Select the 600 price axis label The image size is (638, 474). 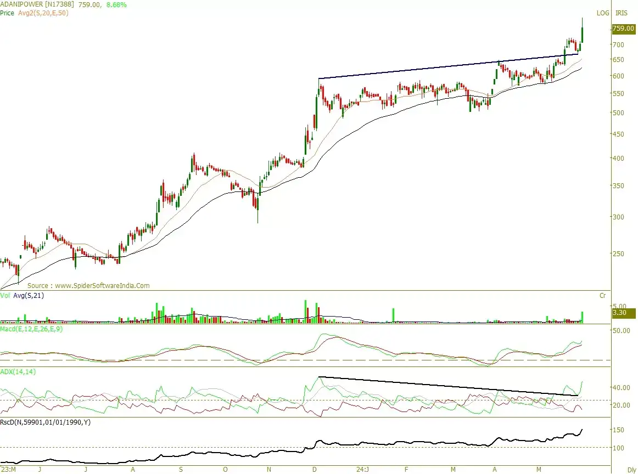click(618, 76)
